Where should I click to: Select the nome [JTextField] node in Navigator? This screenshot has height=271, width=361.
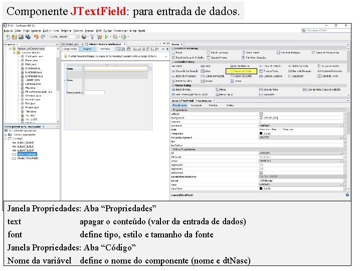pos(27,155)
